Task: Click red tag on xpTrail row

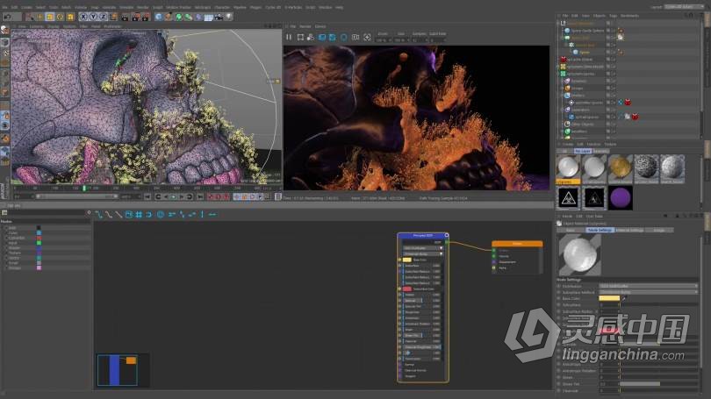Action: tap(636, 117)
